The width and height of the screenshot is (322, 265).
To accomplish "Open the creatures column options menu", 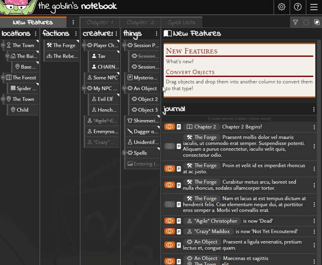I will (116, 33).
